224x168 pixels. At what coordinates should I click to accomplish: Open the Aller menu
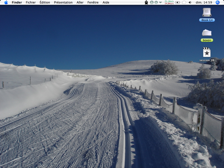point(80,3)
